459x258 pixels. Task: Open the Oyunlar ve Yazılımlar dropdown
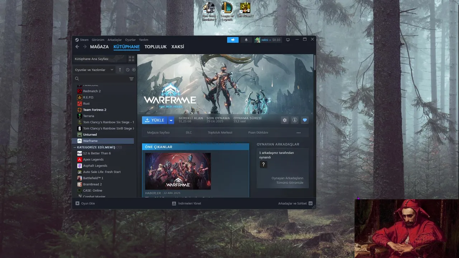click(x=94, y=70)
